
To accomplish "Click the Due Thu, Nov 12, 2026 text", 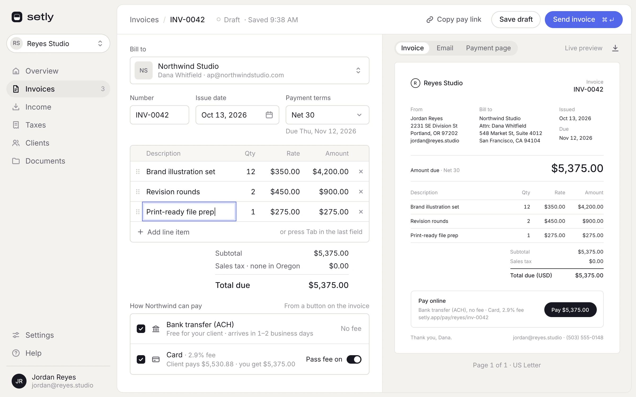I will coord(321,131).
